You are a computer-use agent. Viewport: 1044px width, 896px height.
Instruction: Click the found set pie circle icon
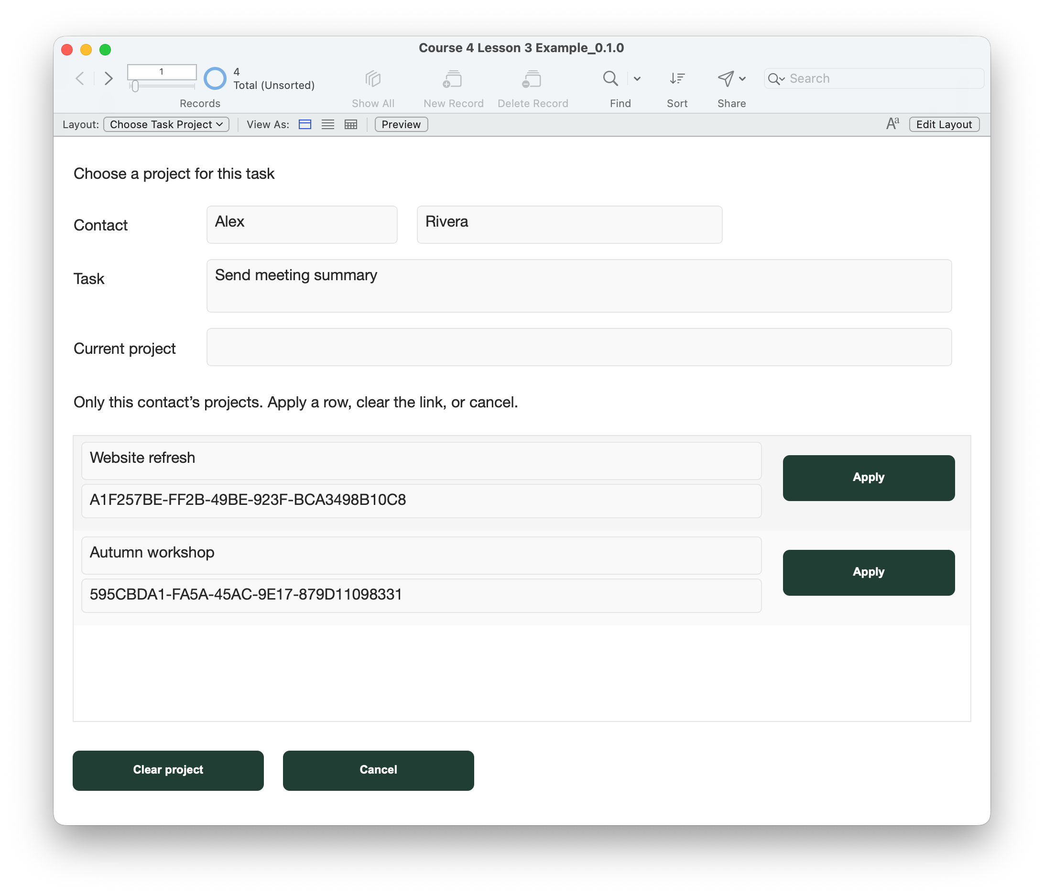coord(215,78)
